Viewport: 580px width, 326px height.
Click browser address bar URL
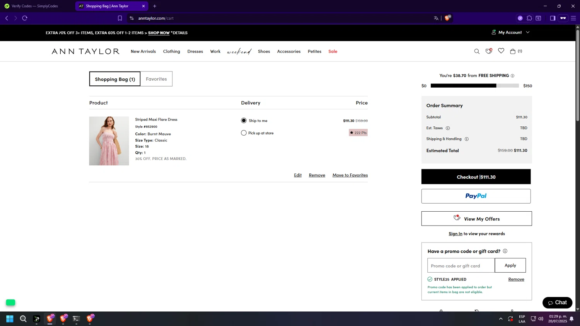(156, 18)
